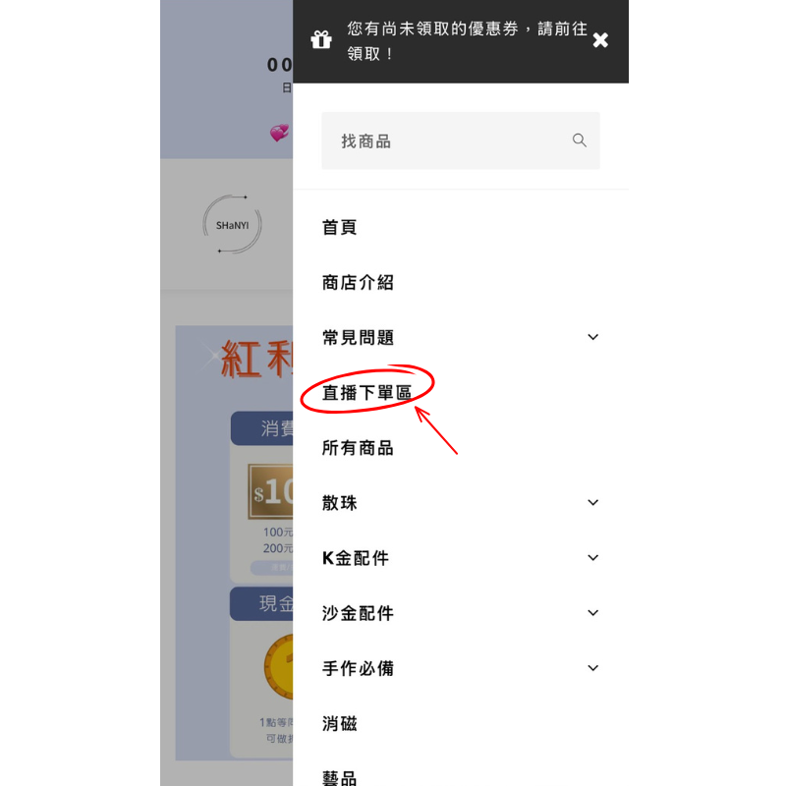Click the gold coin image
This screenshot has height=786, width=786.
pos(279,667)
